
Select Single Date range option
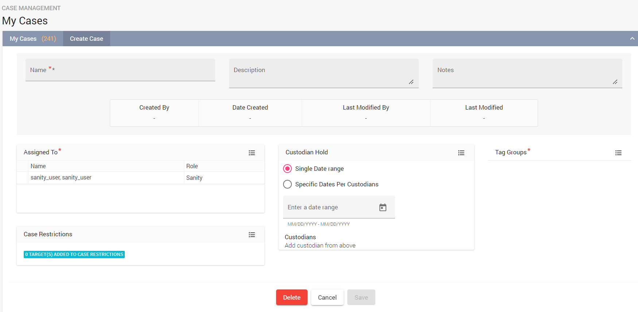point(287,169)
